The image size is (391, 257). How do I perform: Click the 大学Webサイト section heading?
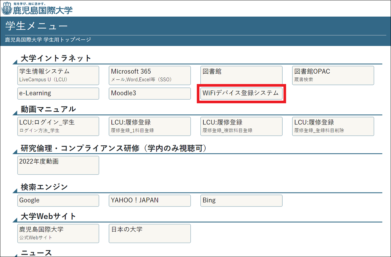tap(48, 216)
